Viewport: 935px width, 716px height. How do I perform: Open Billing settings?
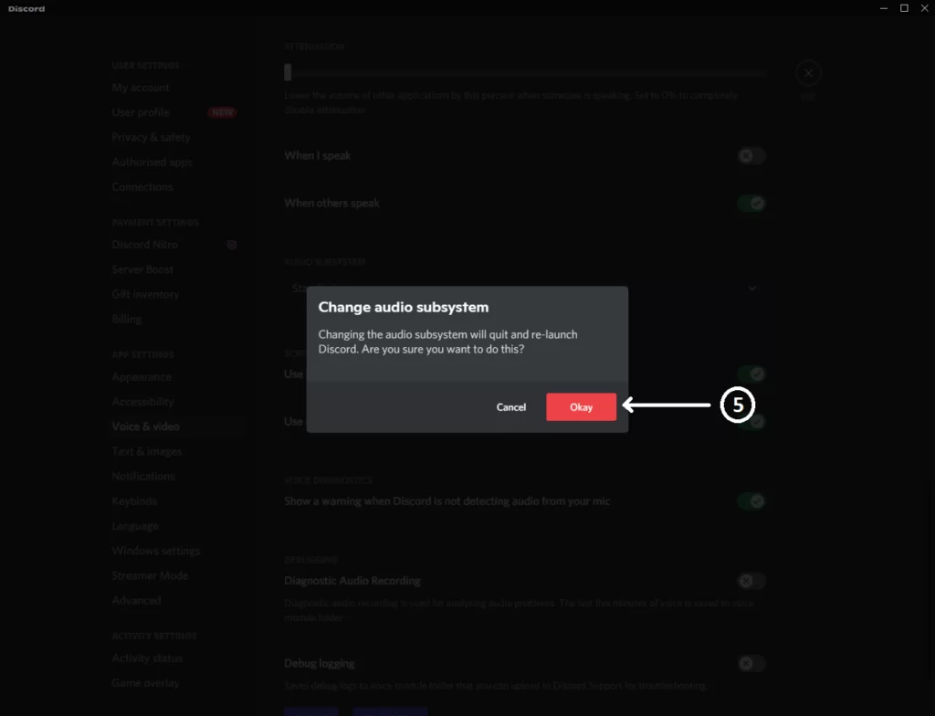pyautogui.click(x=126, y=320)
